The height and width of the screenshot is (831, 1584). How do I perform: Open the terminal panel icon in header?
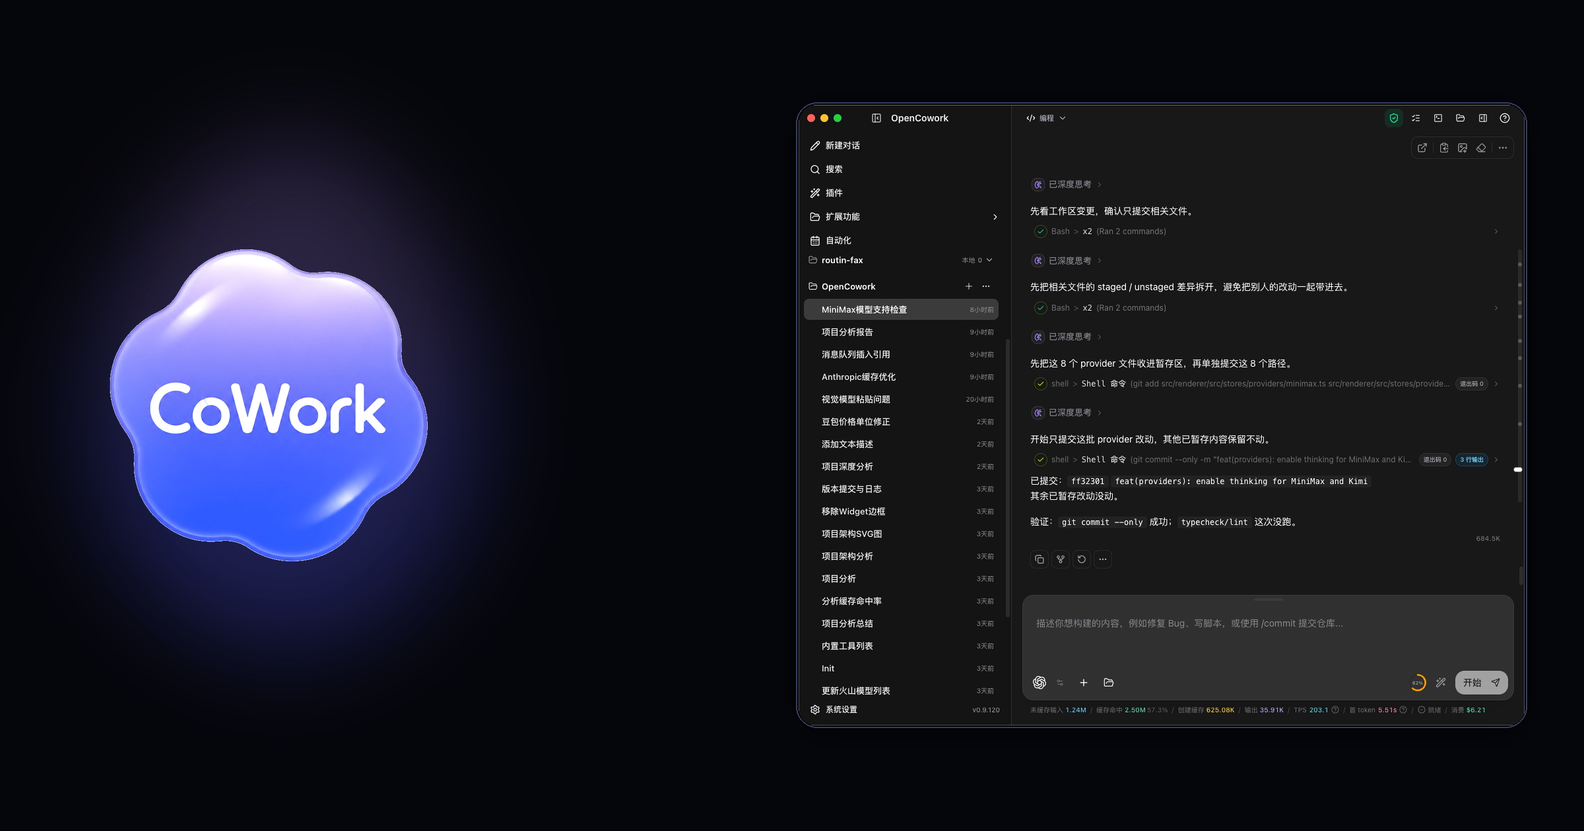(x=1438, y=118)
